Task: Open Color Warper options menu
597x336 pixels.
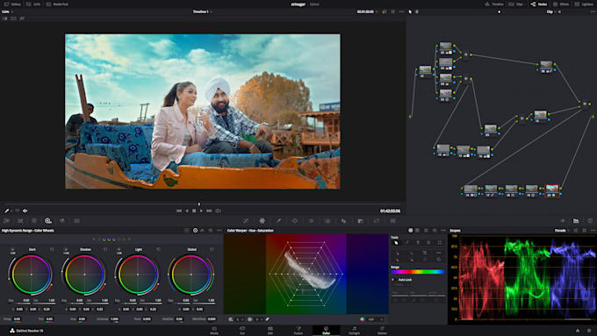Action: tap(442, 230)
